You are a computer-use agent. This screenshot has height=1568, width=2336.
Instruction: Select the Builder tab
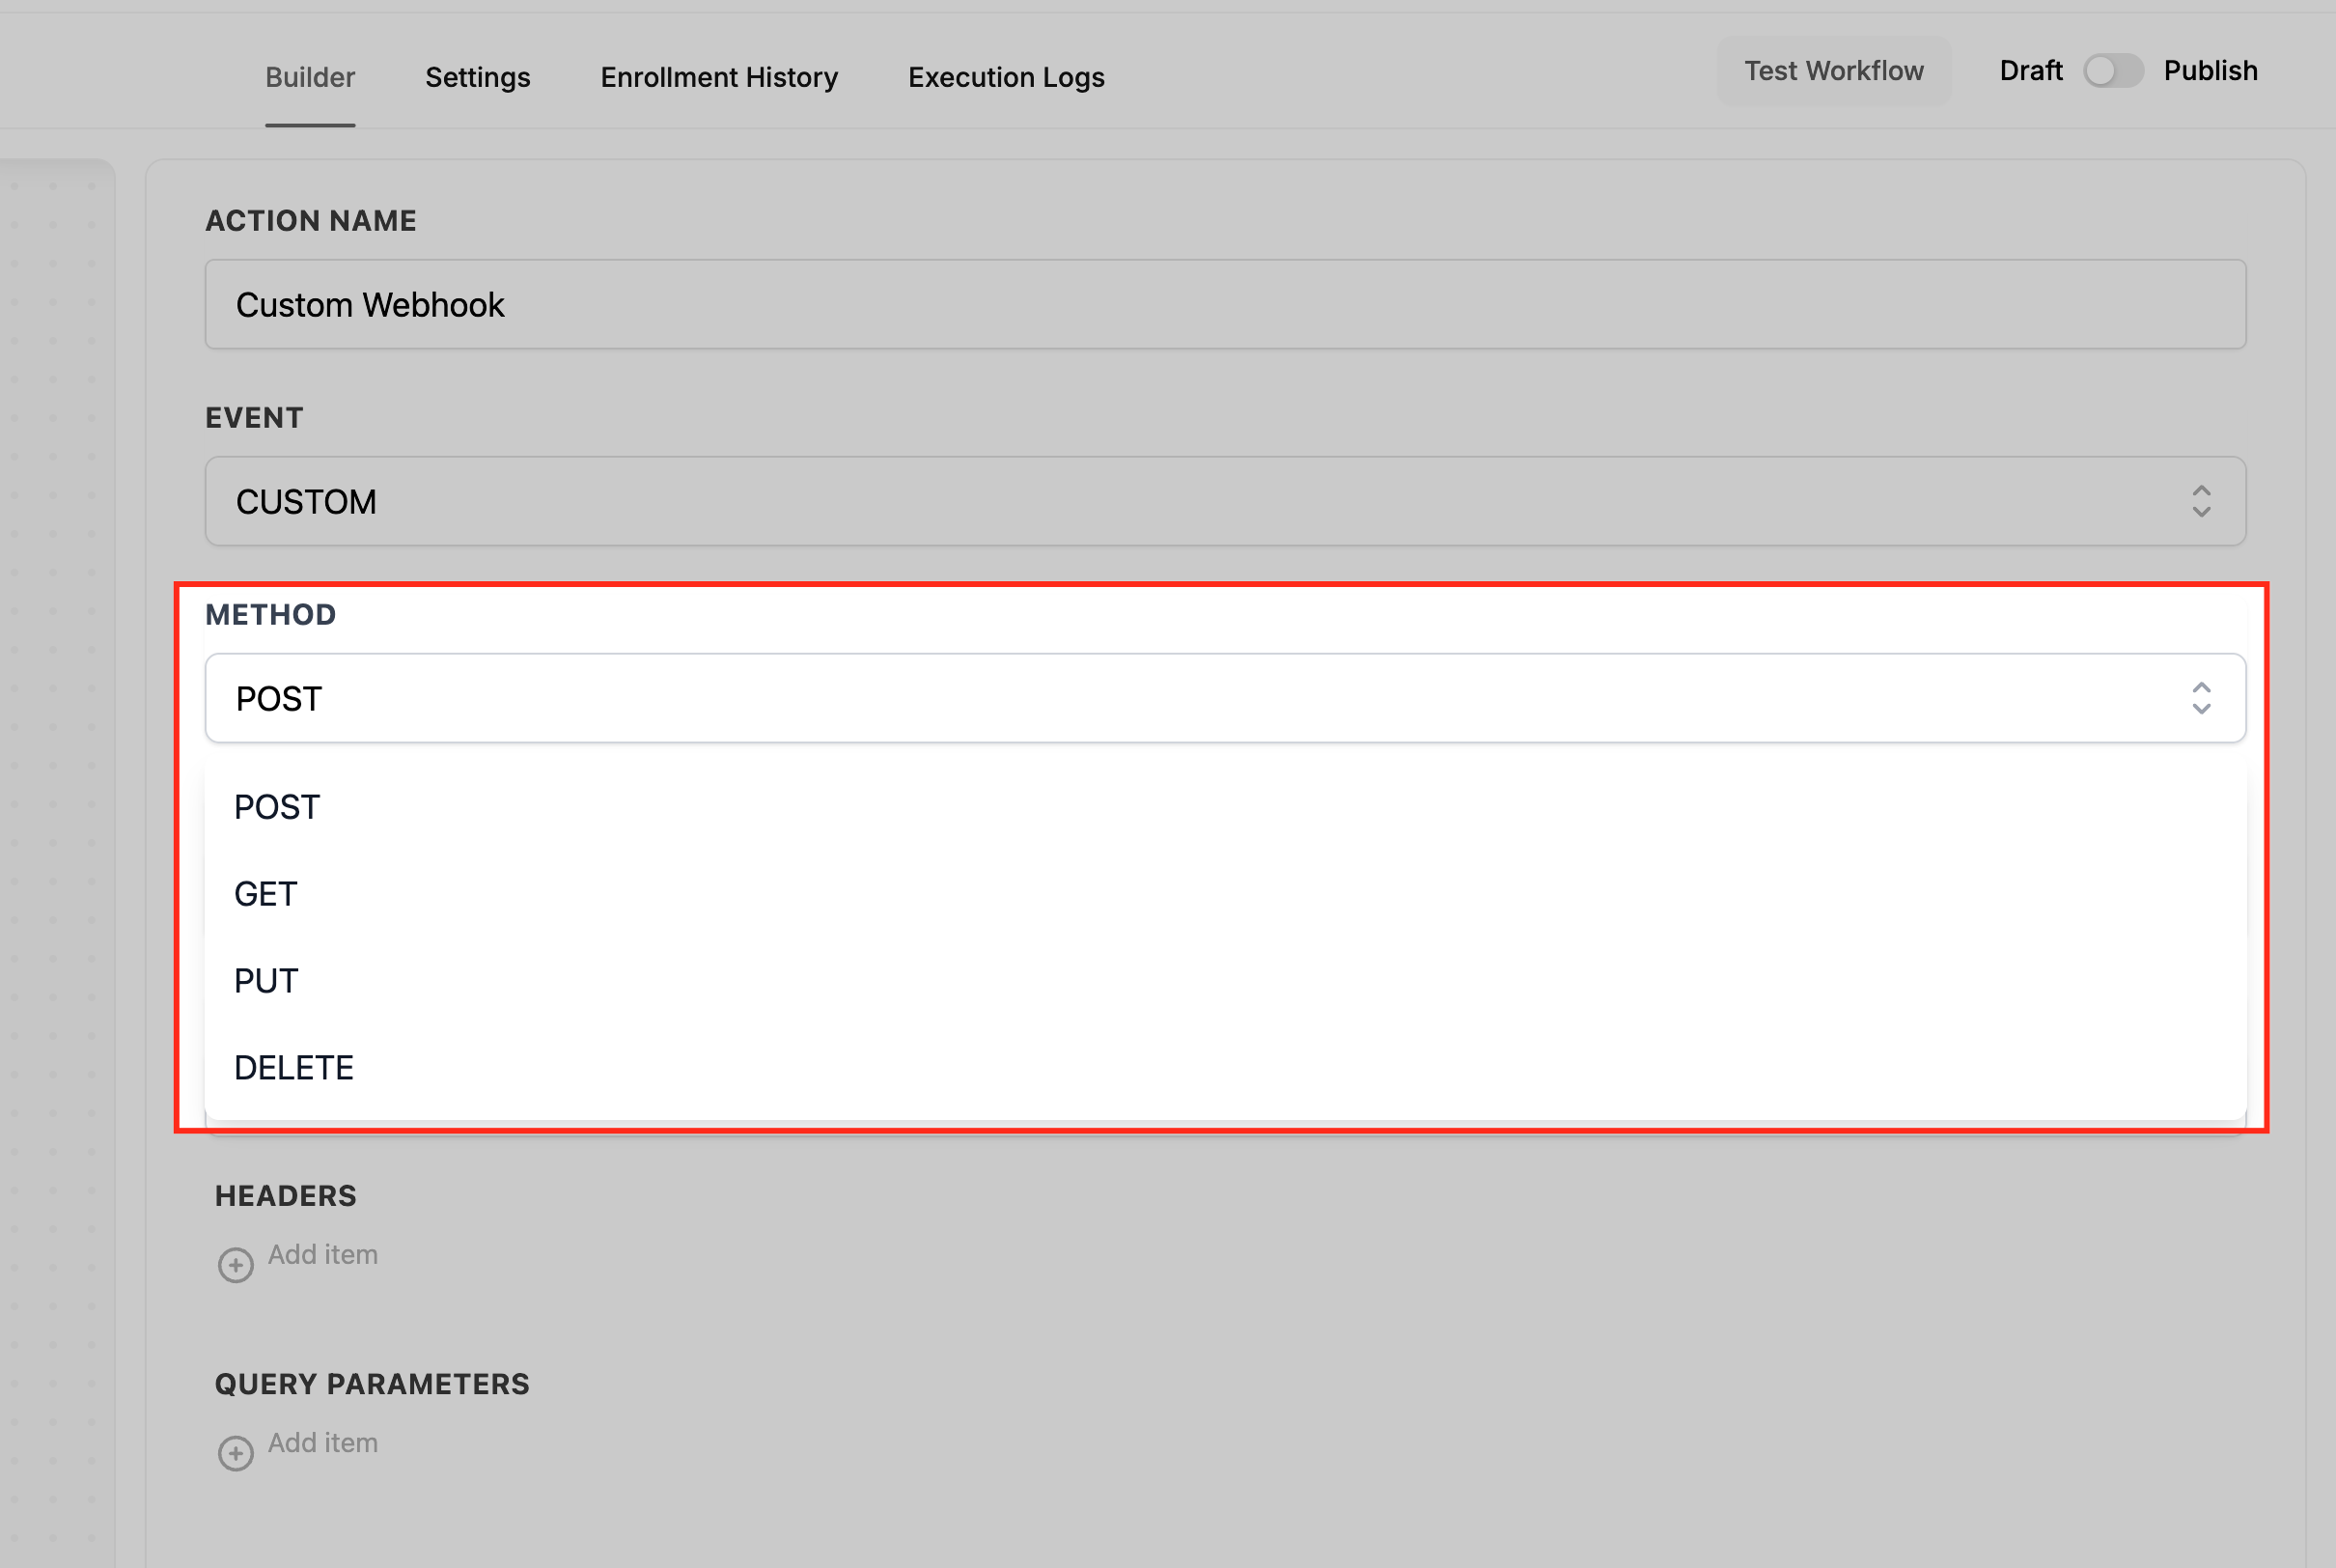coord(310,77)
